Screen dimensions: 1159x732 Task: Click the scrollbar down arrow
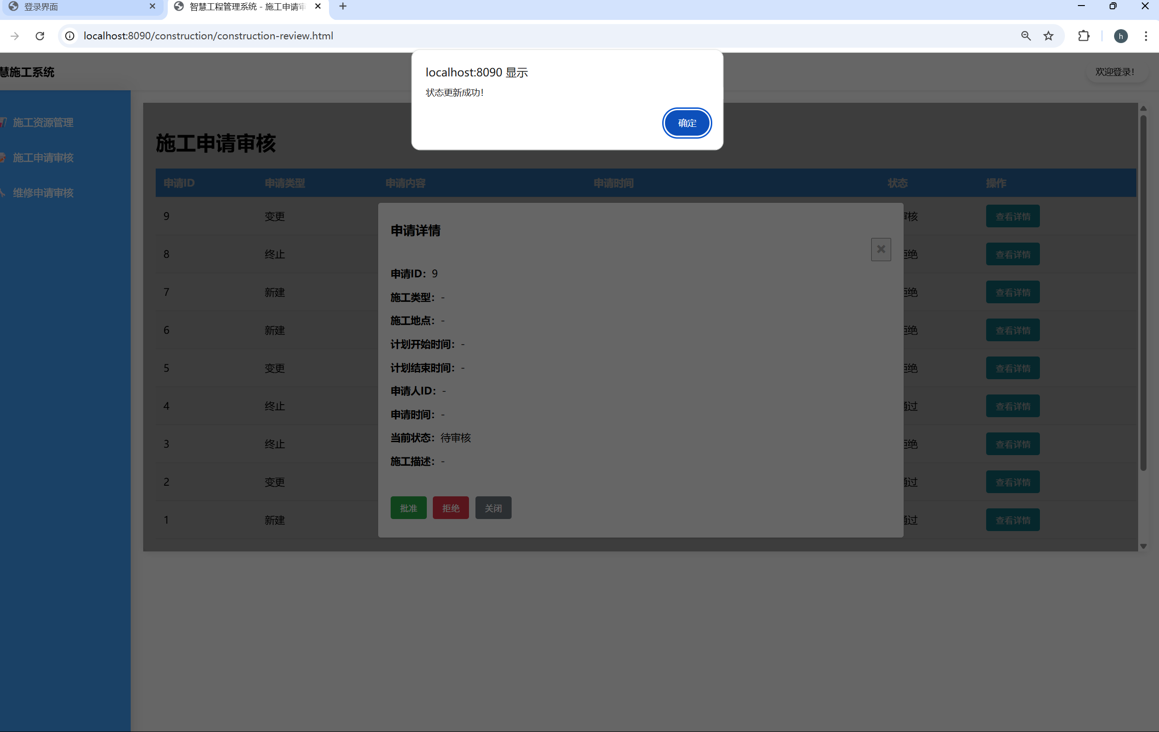[1143, 546]
